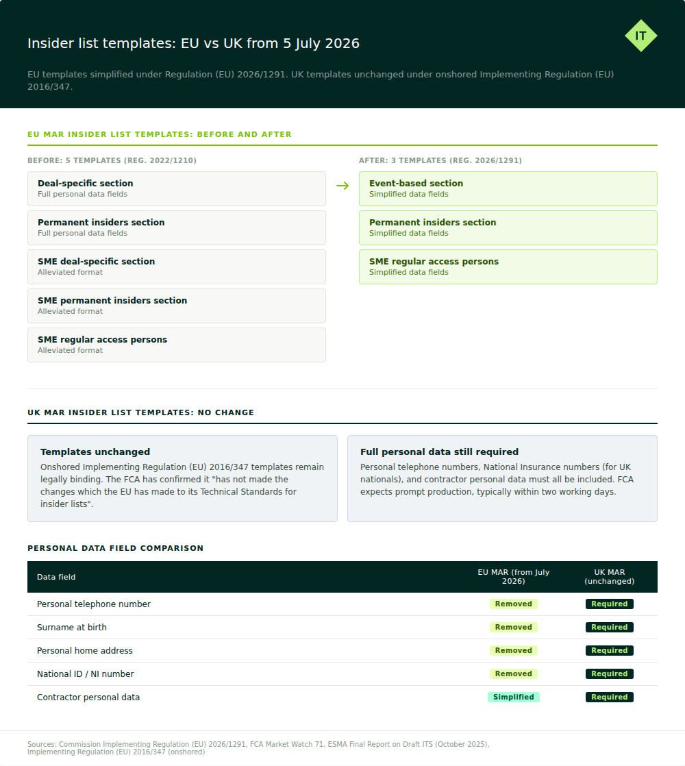The width and height of the screenshot is (685, 766).
Task: Click the EU MAR column header
Action: tap(513, 577)
